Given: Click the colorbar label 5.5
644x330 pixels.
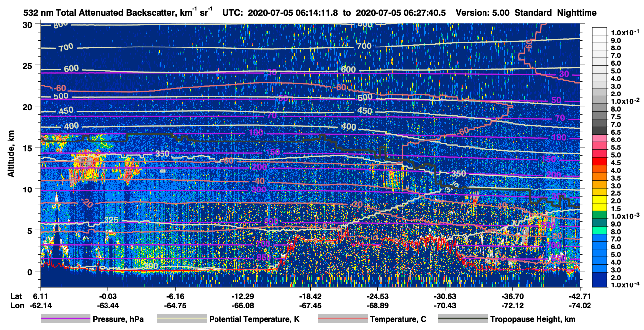Looking at the screenshot, I should click(x=616, y=147).
